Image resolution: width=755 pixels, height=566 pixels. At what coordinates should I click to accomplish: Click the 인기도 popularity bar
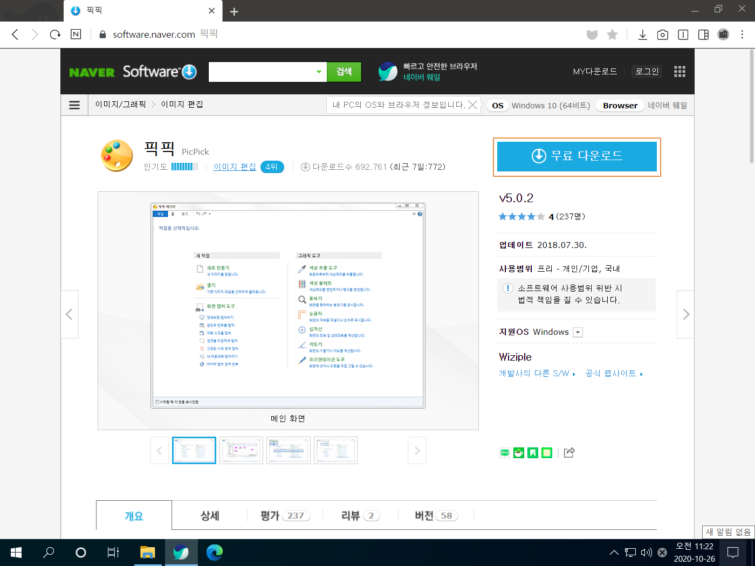click(185, 167)
